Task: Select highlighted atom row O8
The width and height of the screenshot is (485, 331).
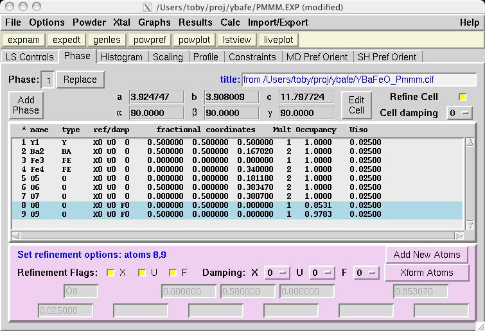Action: pyautogui.click(x=237, y=205)
